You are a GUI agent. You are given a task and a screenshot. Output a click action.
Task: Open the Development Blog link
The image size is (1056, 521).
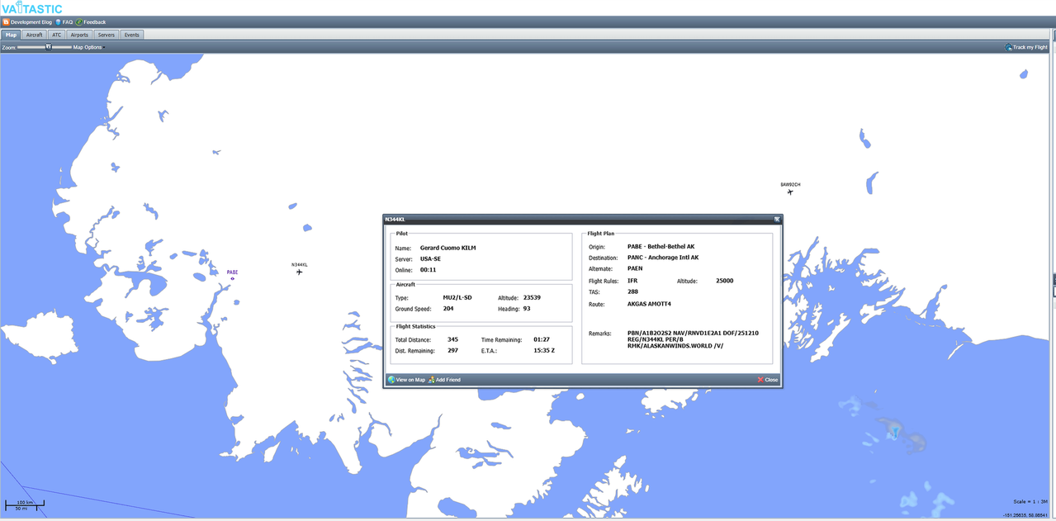click(x=27, y=22)
